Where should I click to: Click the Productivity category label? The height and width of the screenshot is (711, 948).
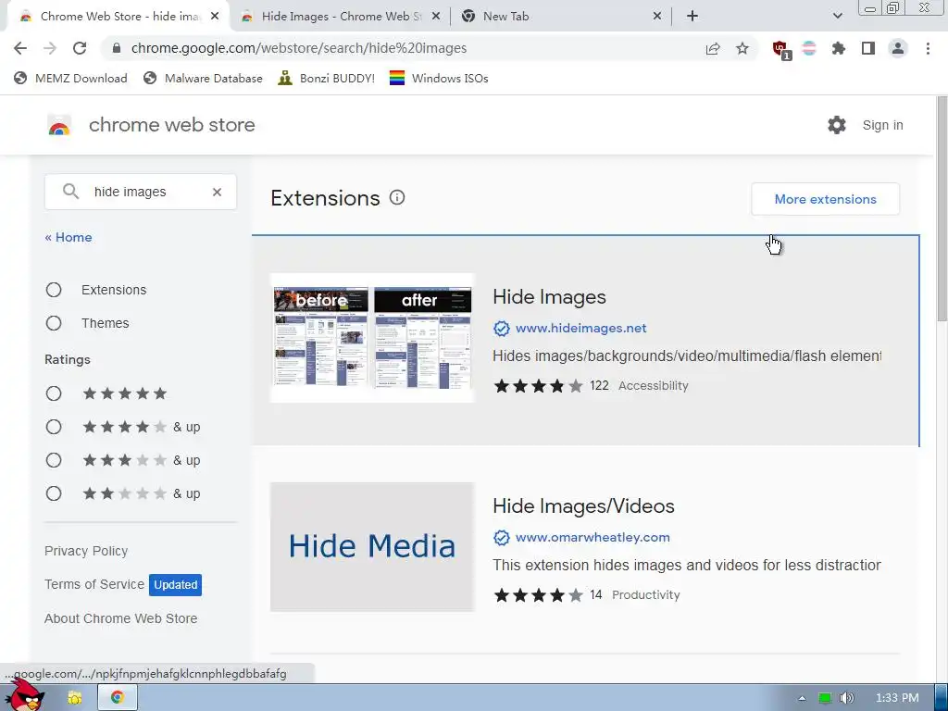[x=645, y=595]
